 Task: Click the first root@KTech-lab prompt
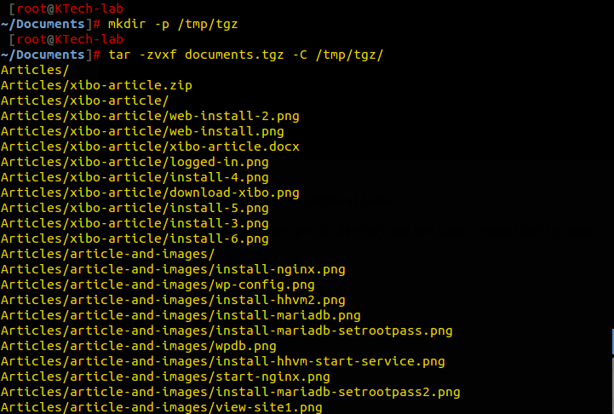coord(65,9)
